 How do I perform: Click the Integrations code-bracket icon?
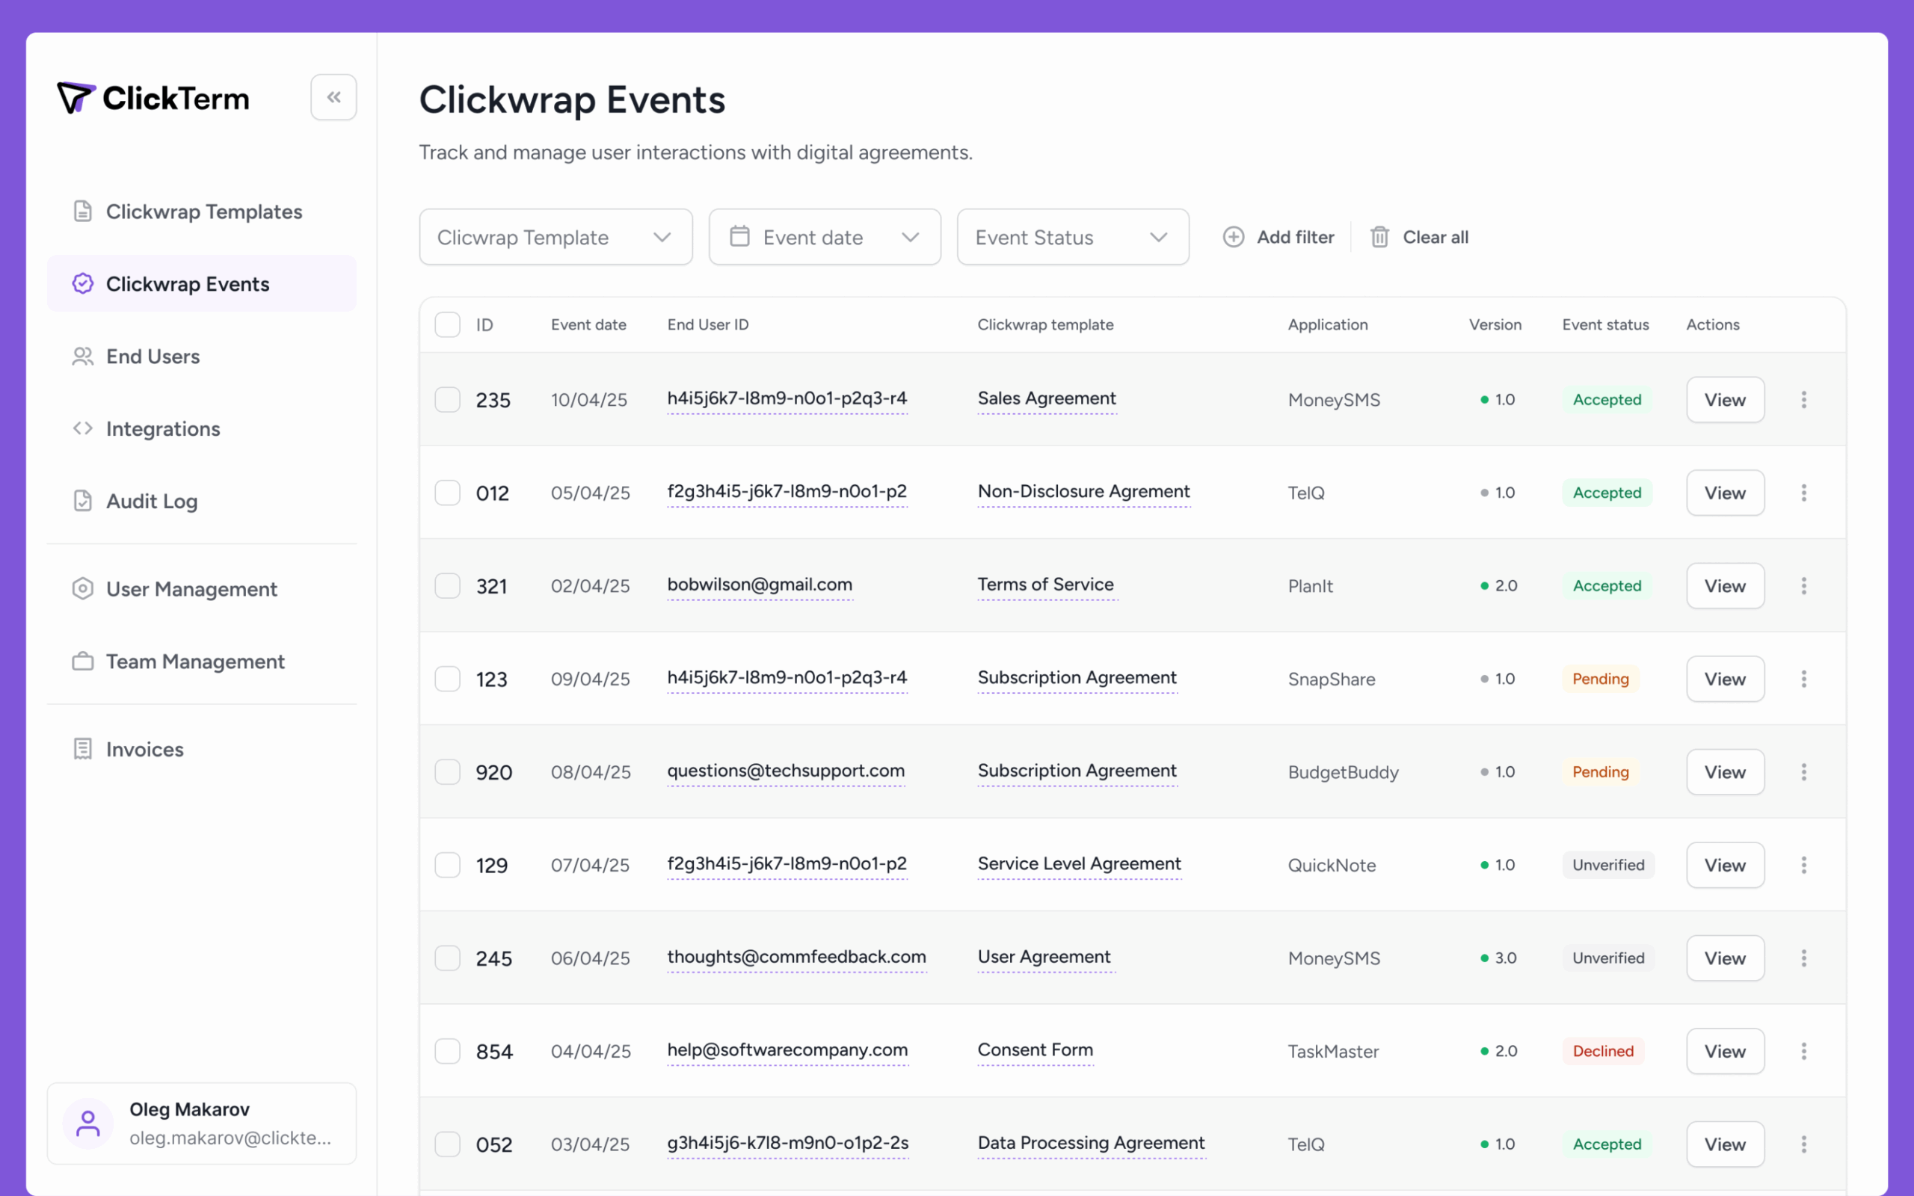(x=82, y=428)
